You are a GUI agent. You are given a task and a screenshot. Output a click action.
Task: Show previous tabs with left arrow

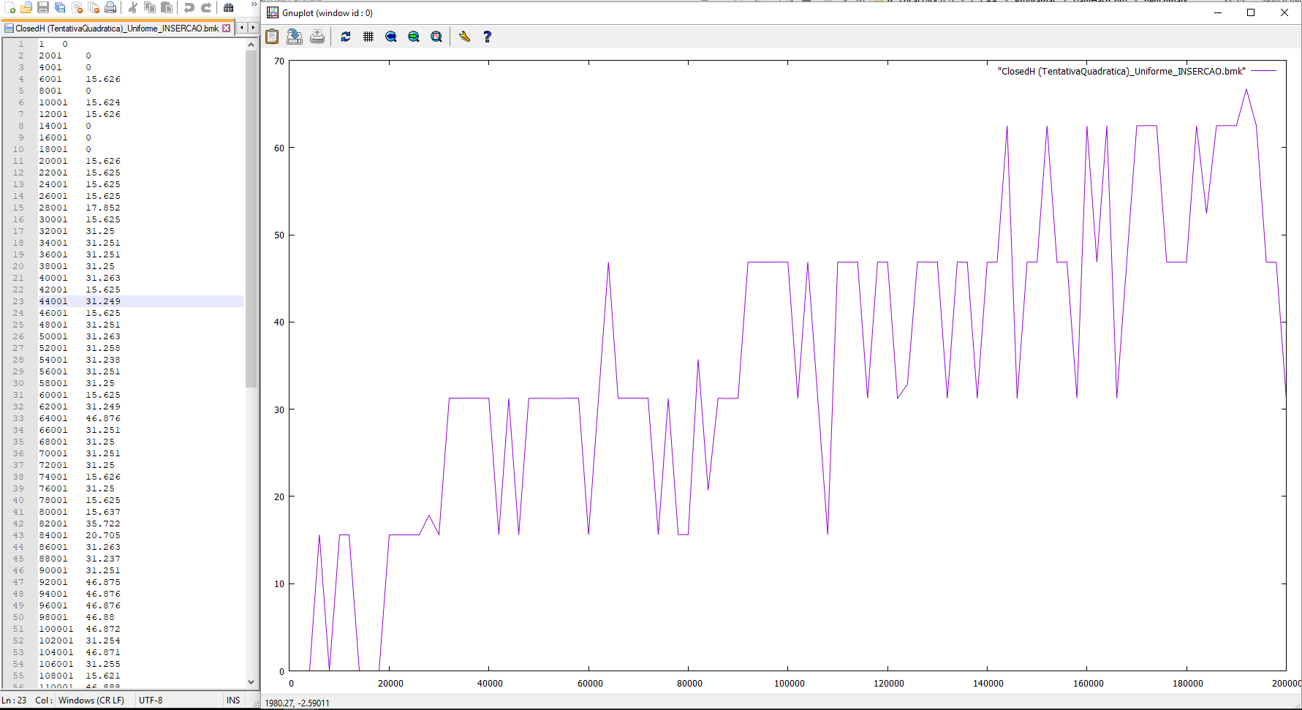pyautogui.click(x=242, y=28)
